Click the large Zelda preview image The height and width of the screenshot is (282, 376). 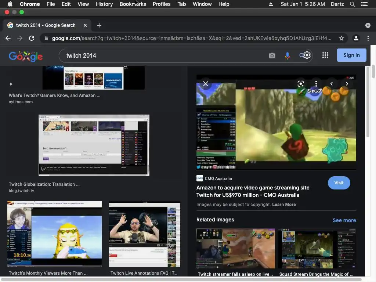pos(276,122)
